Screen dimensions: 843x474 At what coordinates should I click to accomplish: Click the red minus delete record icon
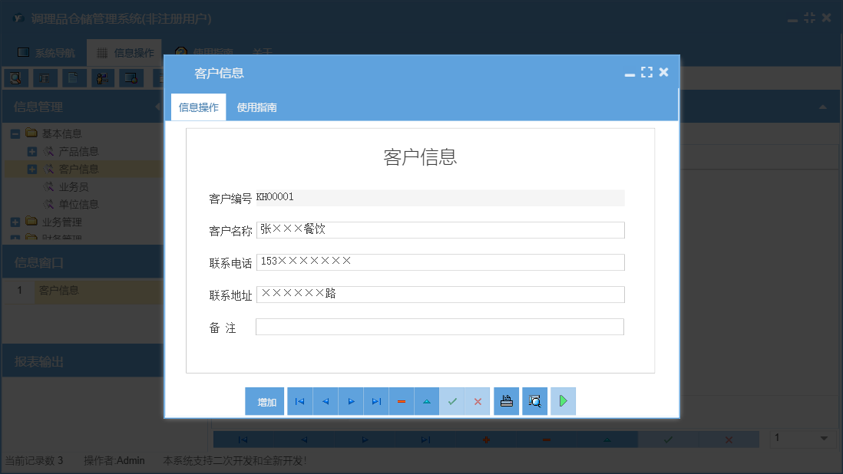(402, 400)
